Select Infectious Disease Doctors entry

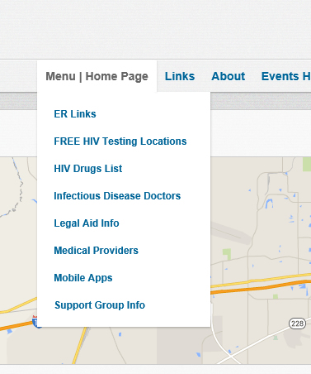click(x=117, y=196)
